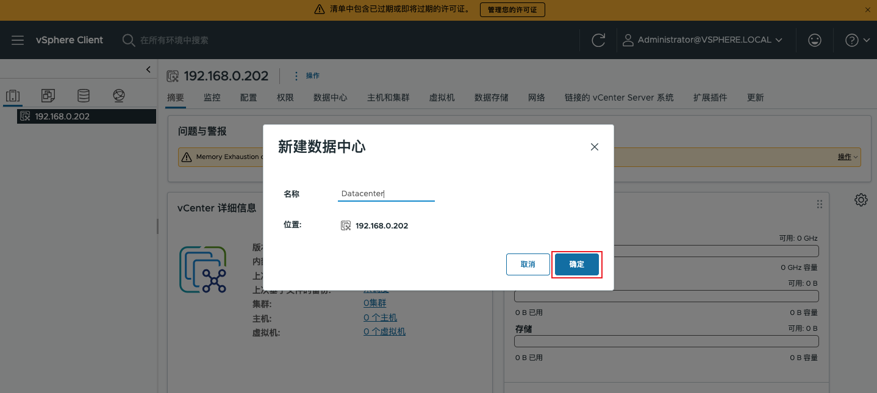The height and width of the screenshot is (393, 877).
Task: Open the help question mark menu
Action: [x=859, y=40]
